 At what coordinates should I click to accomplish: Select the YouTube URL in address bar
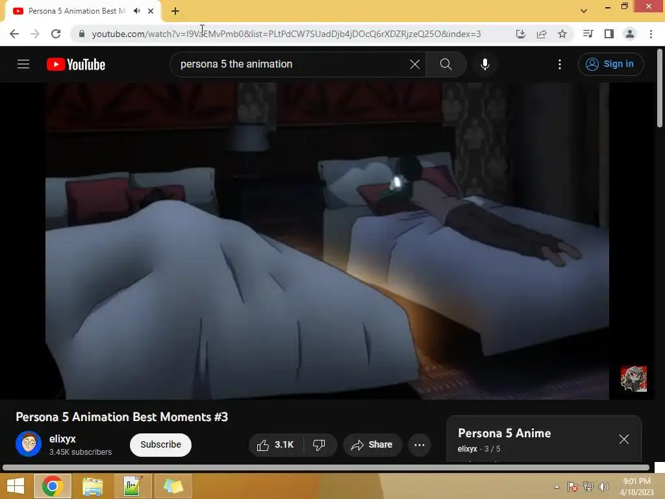coord(286,34)
